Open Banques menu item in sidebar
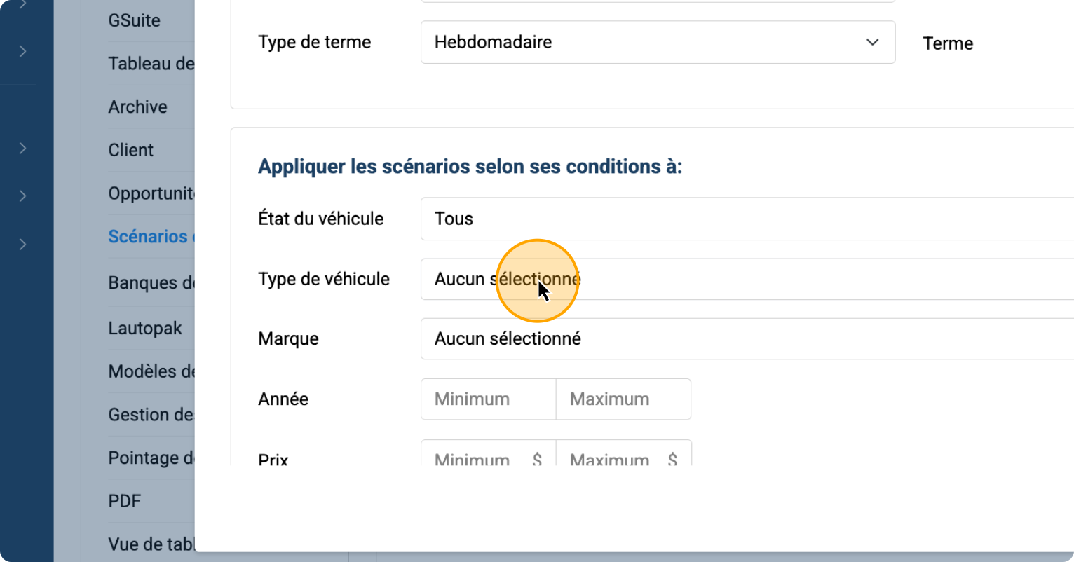This screenshot has height=562, width=1074. tap(151, 282)
